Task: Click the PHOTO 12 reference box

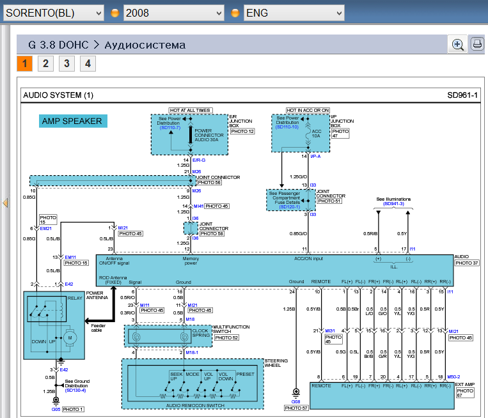Action: point(242,131)
